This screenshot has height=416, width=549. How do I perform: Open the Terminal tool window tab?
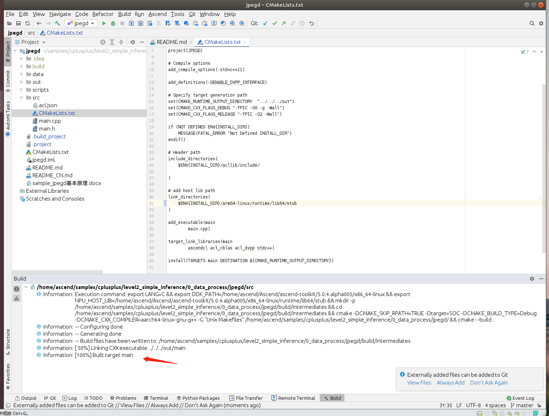coord(156,398)
